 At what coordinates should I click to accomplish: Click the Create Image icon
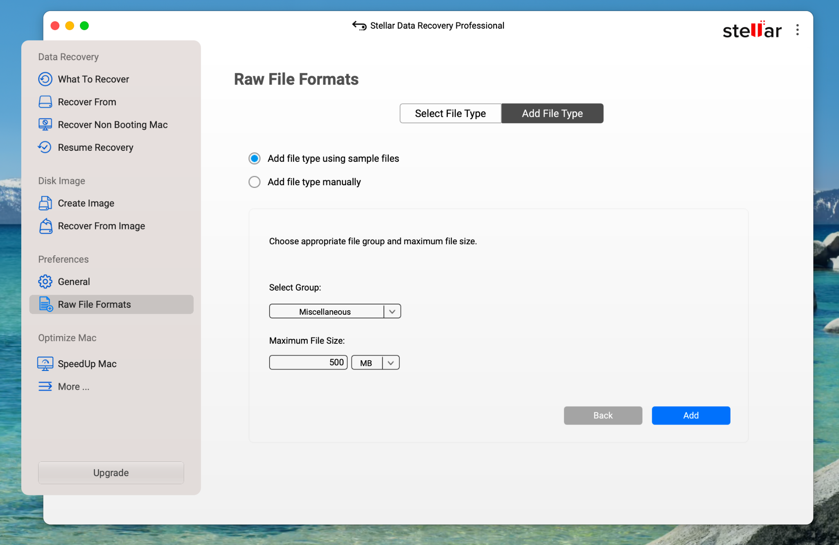click(x=45, y=203)
